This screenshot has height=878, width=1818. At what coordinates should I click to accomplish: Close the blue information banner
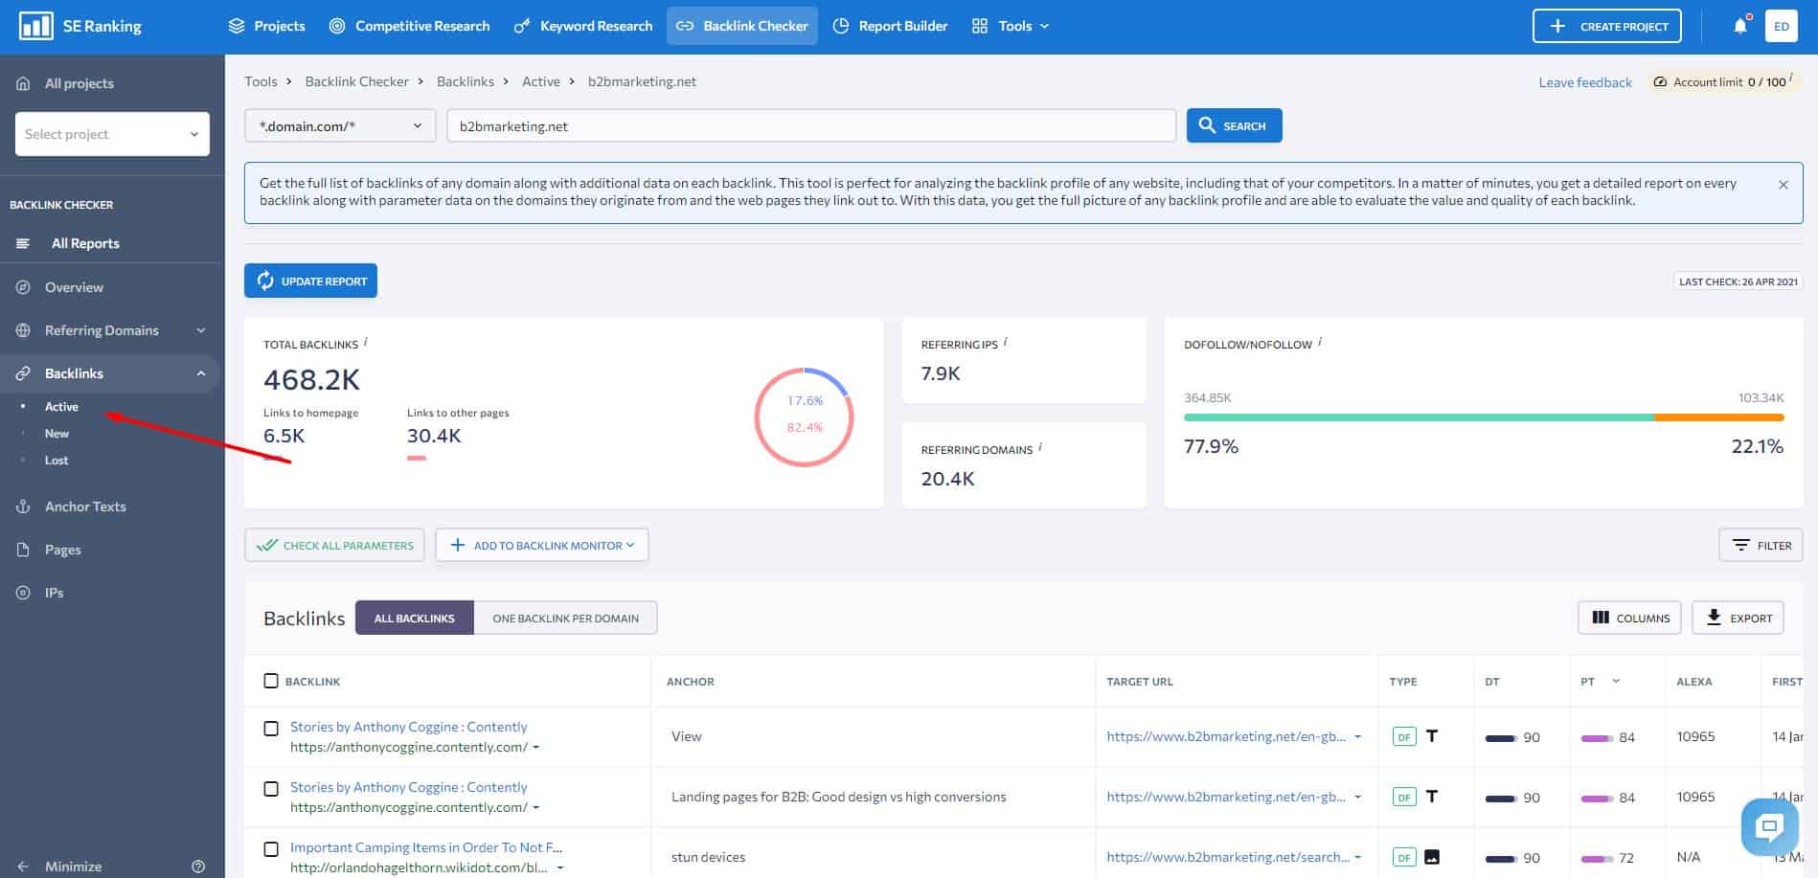coord(1784,185)
